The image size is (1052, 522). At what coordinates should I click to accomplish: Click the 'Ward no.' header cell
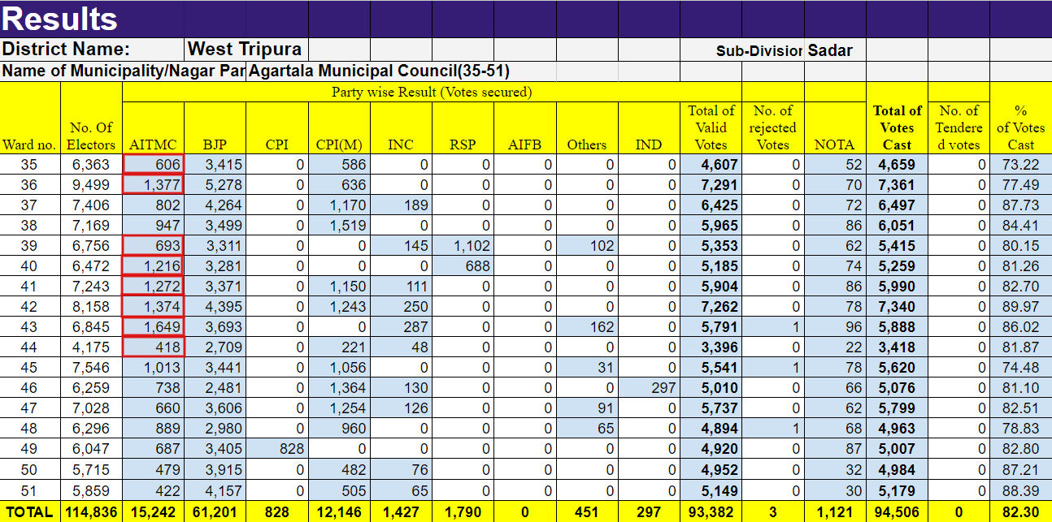[x=30, y=119]
